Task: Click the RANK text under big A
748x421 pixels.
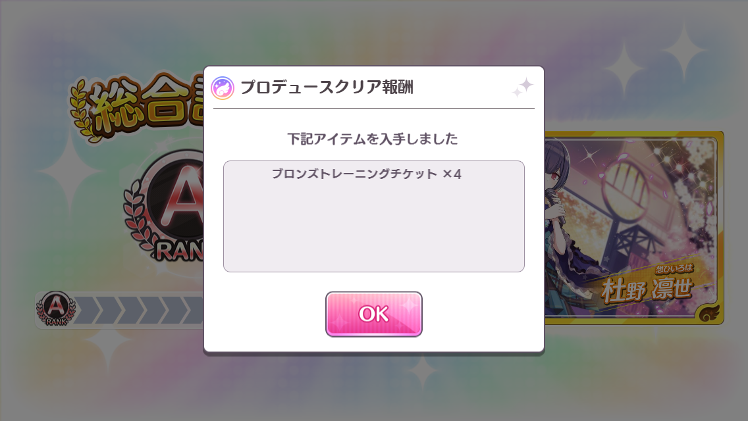Action: (x=179, y=251)
